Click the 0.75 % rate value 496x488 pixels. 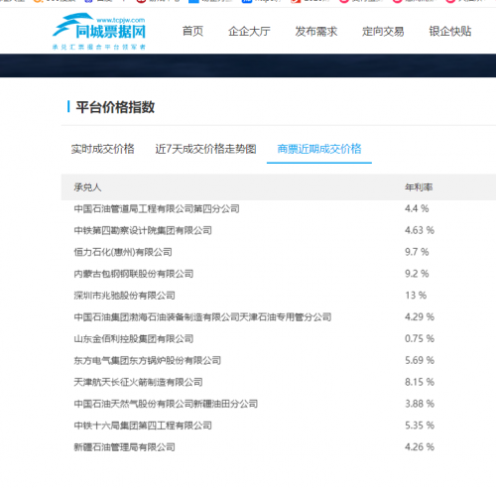[x=420, y=338]
